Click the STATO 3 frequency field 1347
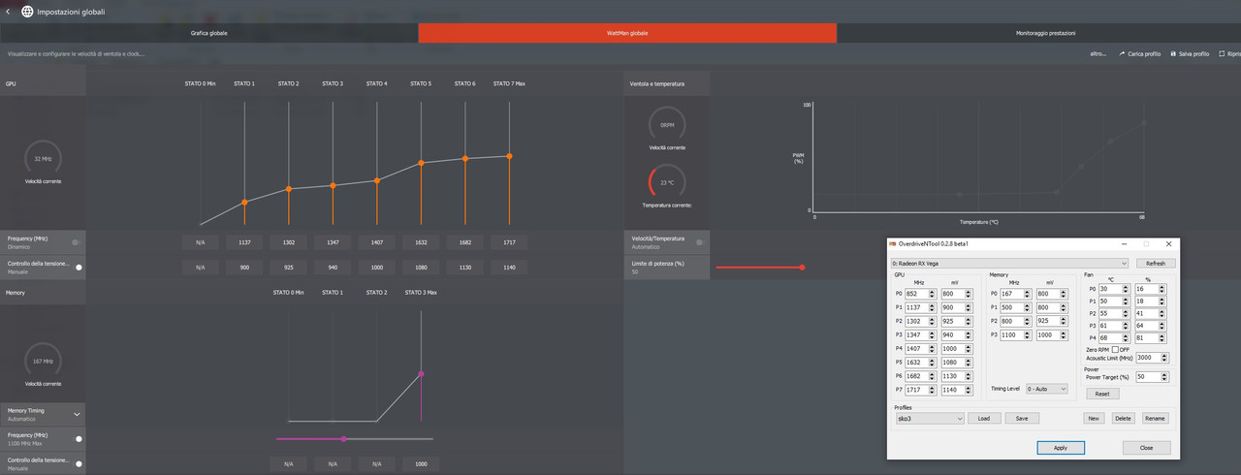This screenshot has height=475, width=1241. (333, 241)
